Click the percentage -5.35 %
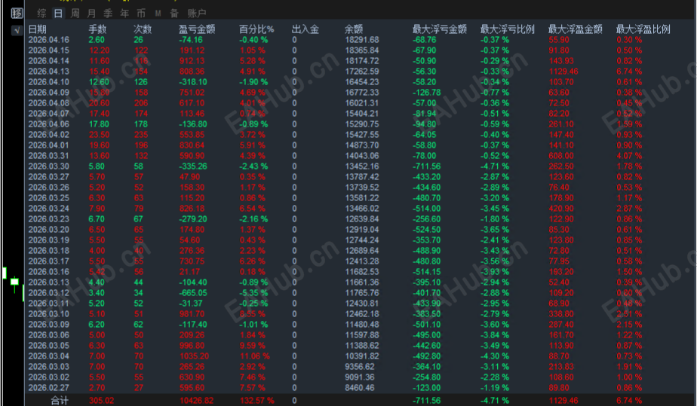Image resolution: width=697 pixels, height=406 pixels. (253, 293)
